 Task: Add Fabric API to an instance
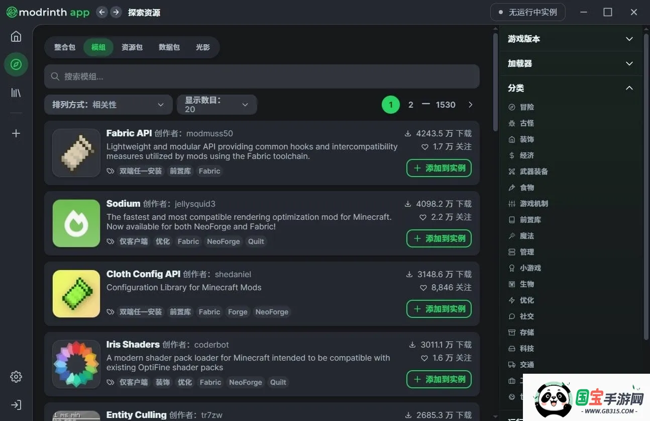point(439,168)
